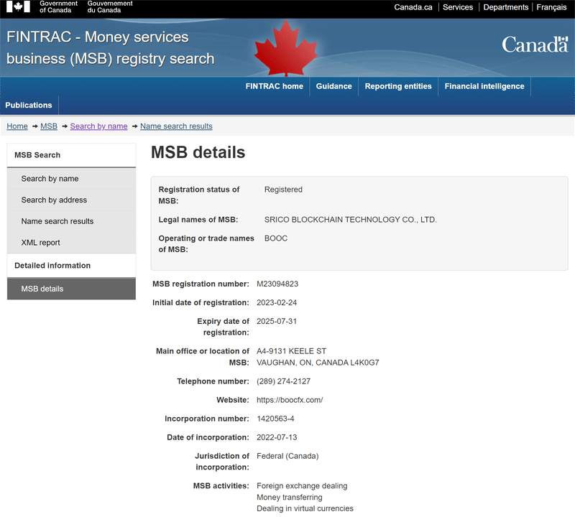Click the initial registration date 2023-02-24
Viewport: 575px width, 517px height.
pos(277,302)
